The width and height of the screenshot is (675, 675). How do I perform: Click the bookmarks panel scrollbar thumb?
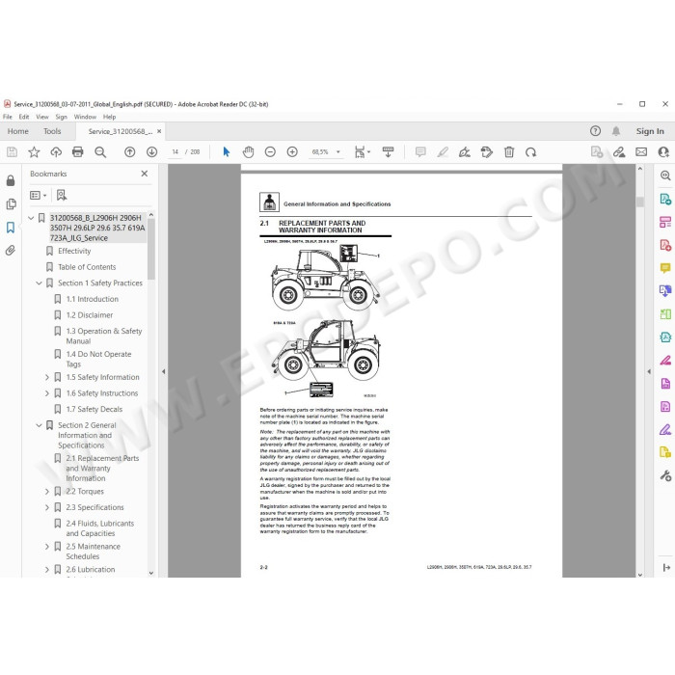(x=151, y=249)
